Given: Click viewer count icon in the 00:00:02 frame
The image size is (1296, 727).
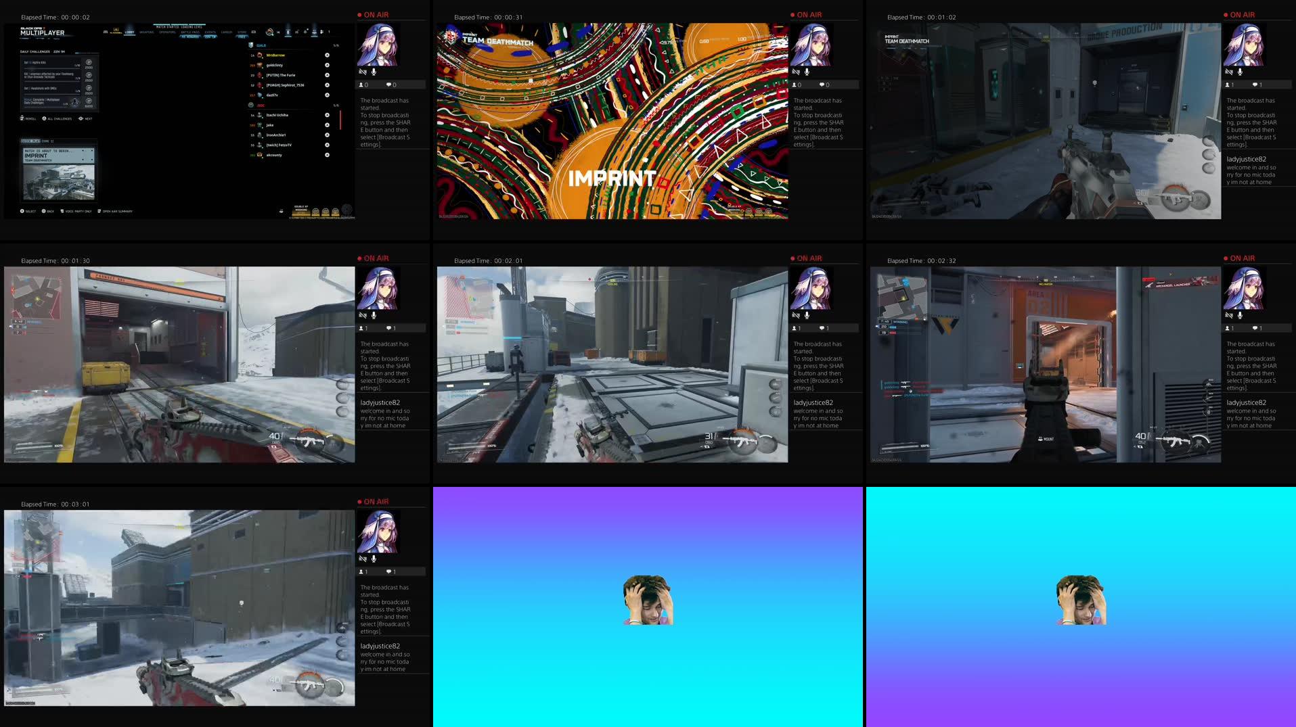Looking at the screenshot, I should pyautogui.click(x=361, y=85).
